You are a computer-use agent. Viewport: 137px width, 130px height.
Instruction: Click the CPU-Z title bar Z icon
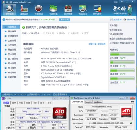click(x=3, y=98)
